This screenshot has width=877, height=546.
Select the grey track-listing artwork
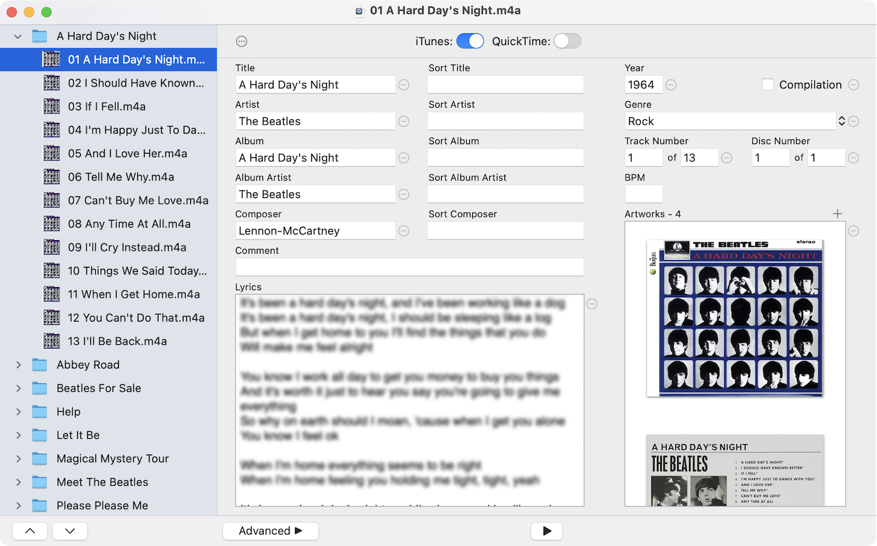click(735, 470)
